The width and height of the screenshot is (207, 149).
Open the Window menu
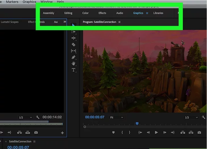tap(46, 2)
